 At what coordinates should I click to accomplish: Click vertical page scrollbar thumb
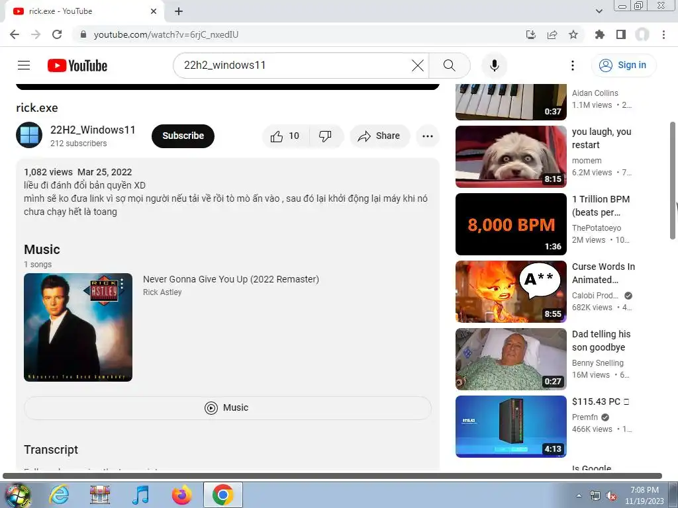[673, 181]
